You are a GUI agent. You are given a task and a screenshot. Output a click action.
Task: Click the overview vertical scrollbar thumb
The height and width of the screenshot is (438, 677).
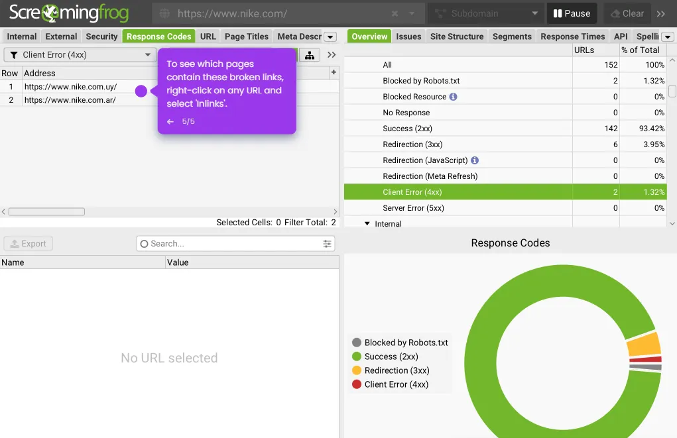(672, 91)
